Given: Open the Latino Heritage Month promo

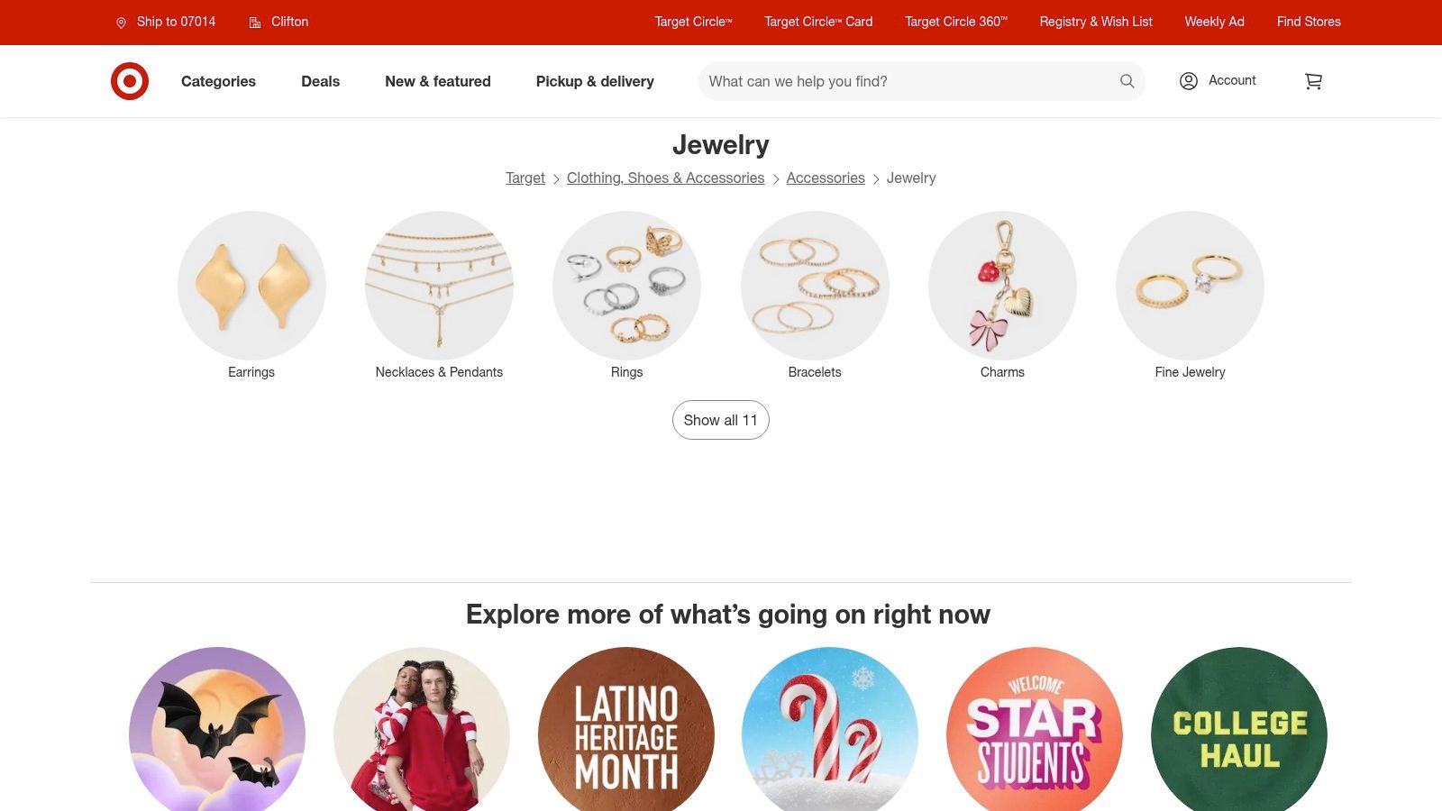Looking at the screenshot, I should [626, 729].
